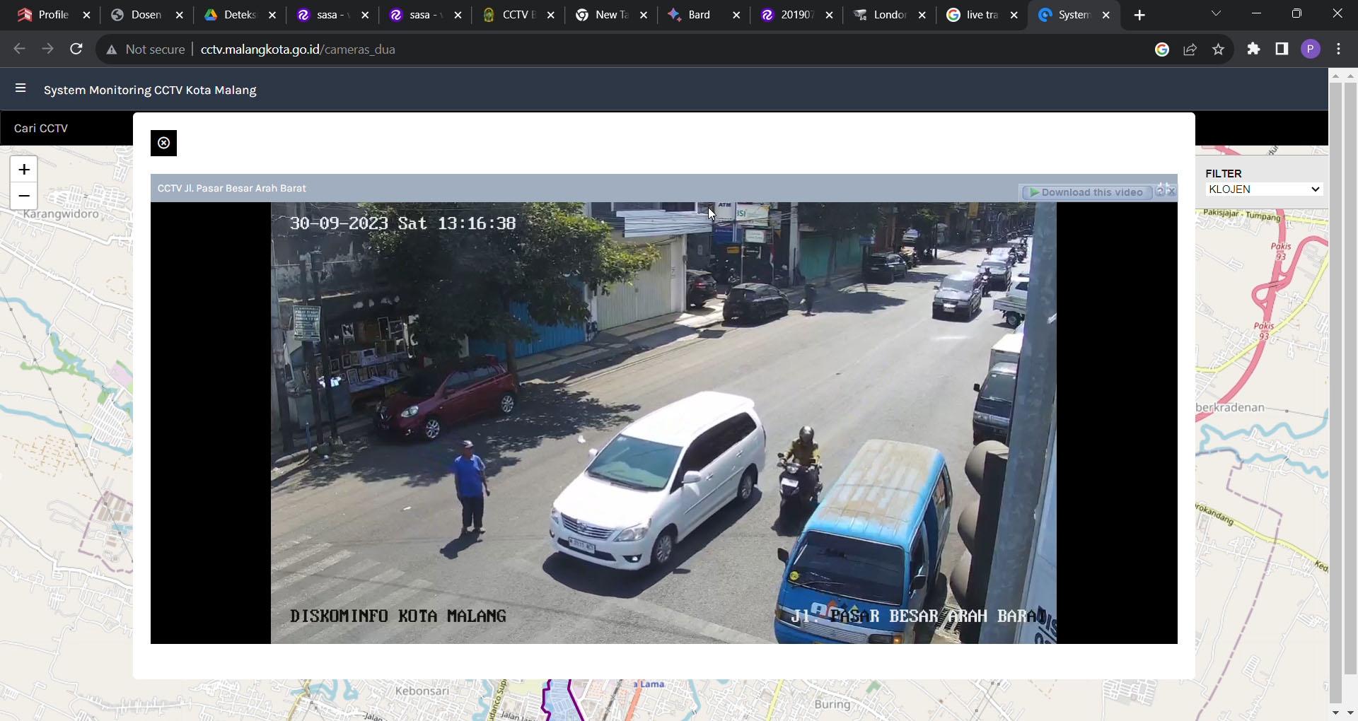Click the Kebonsari label on the map
The height and width of the screenshot is (721, 1358).
pos(422,691)
